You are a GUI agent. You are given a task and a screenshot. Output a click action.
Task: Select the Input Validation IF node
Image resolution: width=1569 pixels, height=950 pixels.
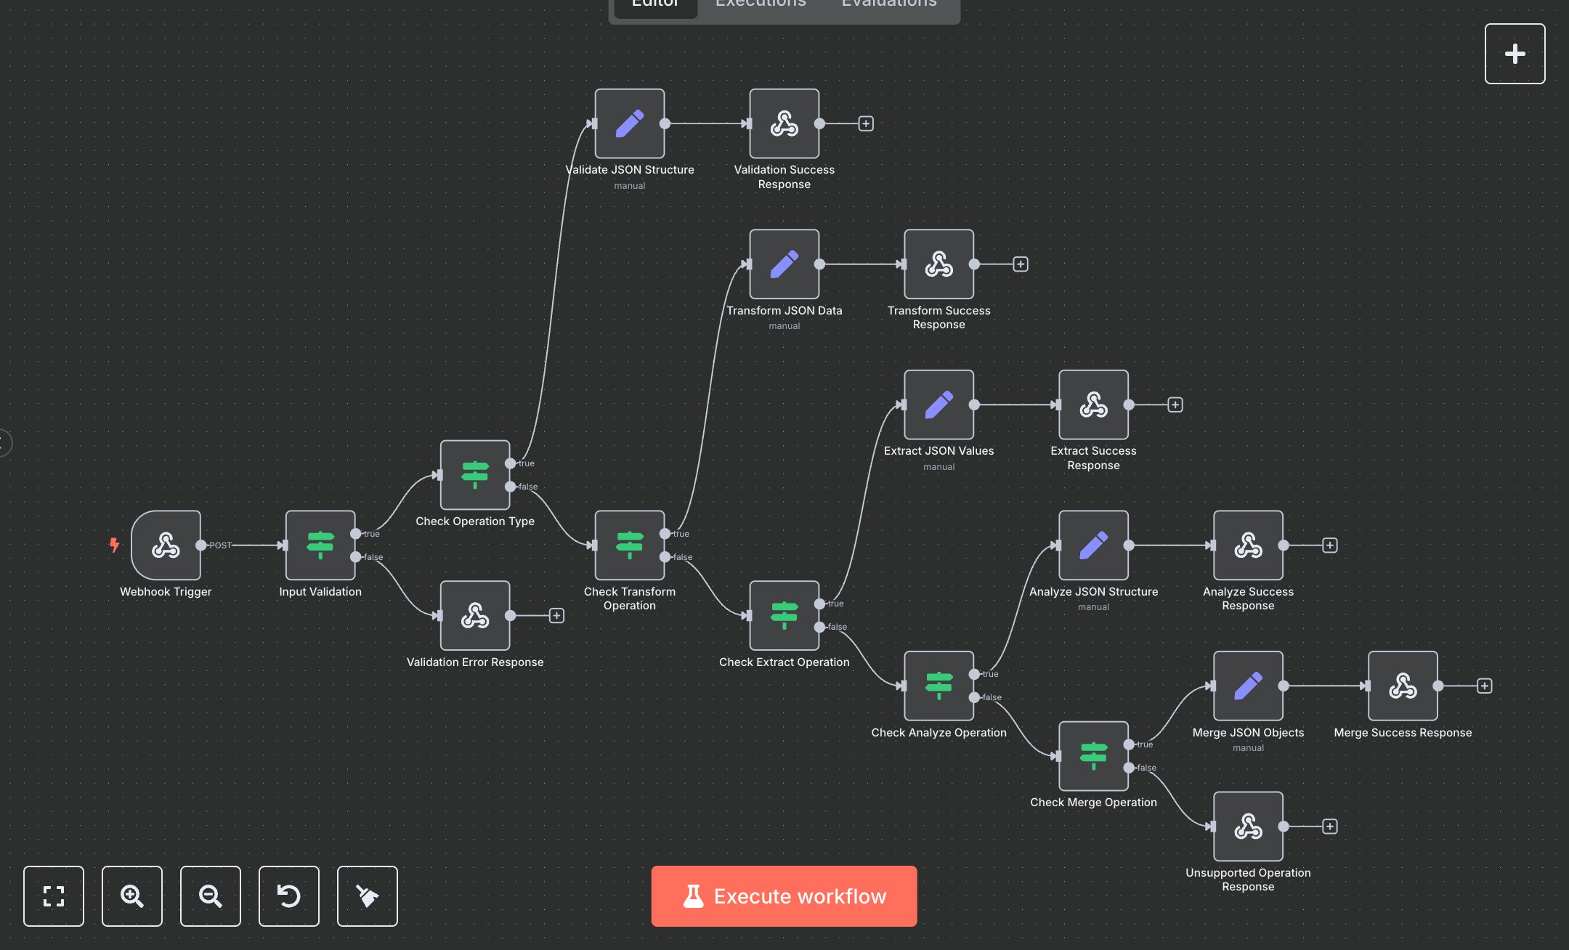[320, 545]
